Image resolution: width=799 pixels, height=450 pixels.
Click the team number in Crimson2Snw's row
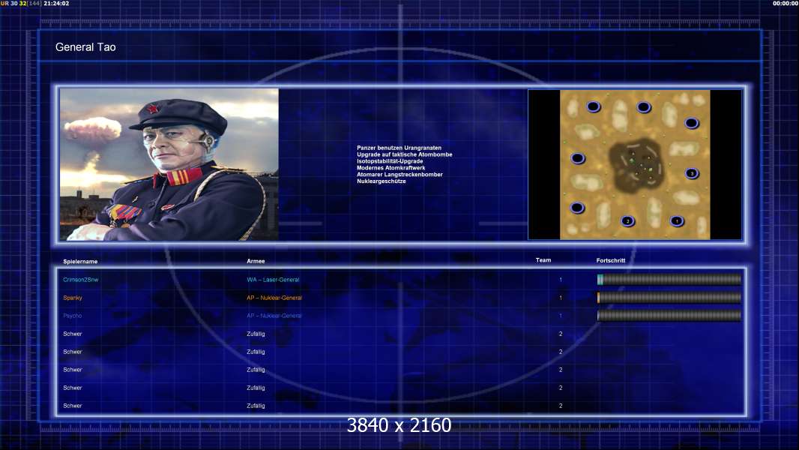[x=561, y=280]
